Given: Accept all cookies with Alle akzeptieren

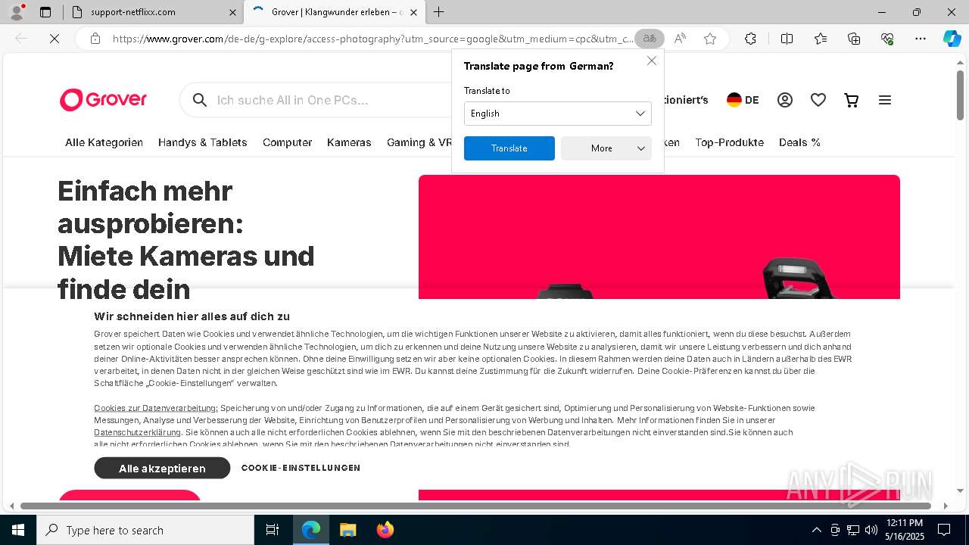Looking at the screenshot, I should [x=162, y=469].
